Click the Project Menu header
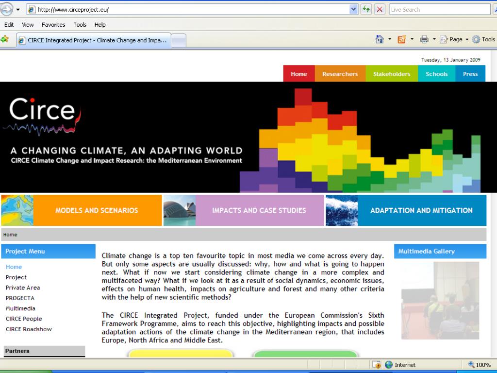 coord(48,251)
